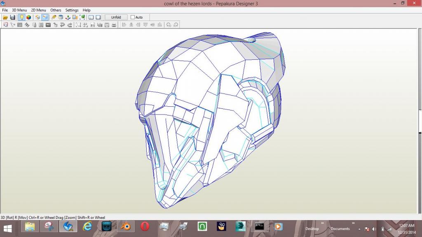Open the volume speaker tray icon
Screen dimensions: 422x237
pyautogui.click(x=374, y=229)
